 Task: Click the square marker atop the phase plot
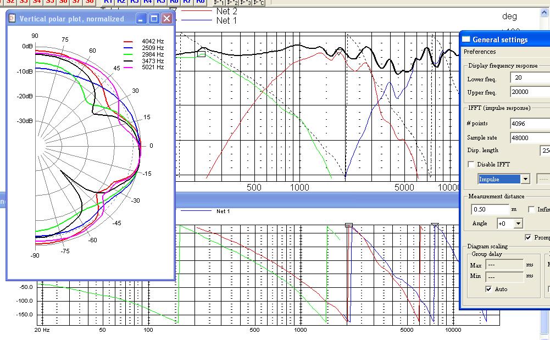coord(349,225)
